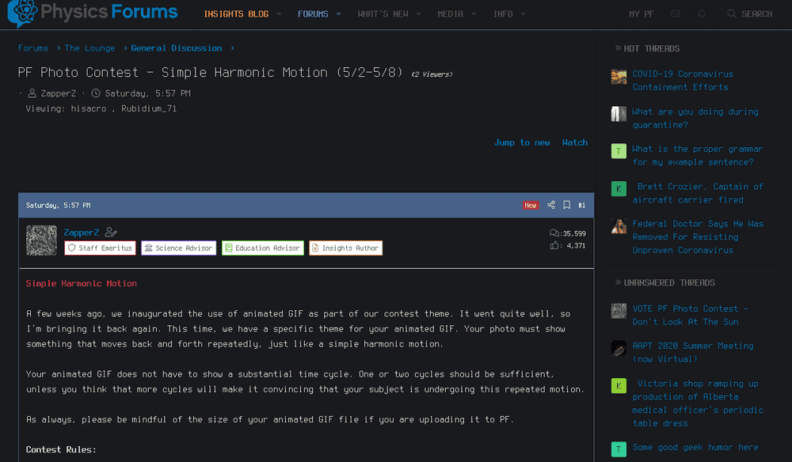
Task: Expand the Info dropdown arrow
Action: point(524,14)
